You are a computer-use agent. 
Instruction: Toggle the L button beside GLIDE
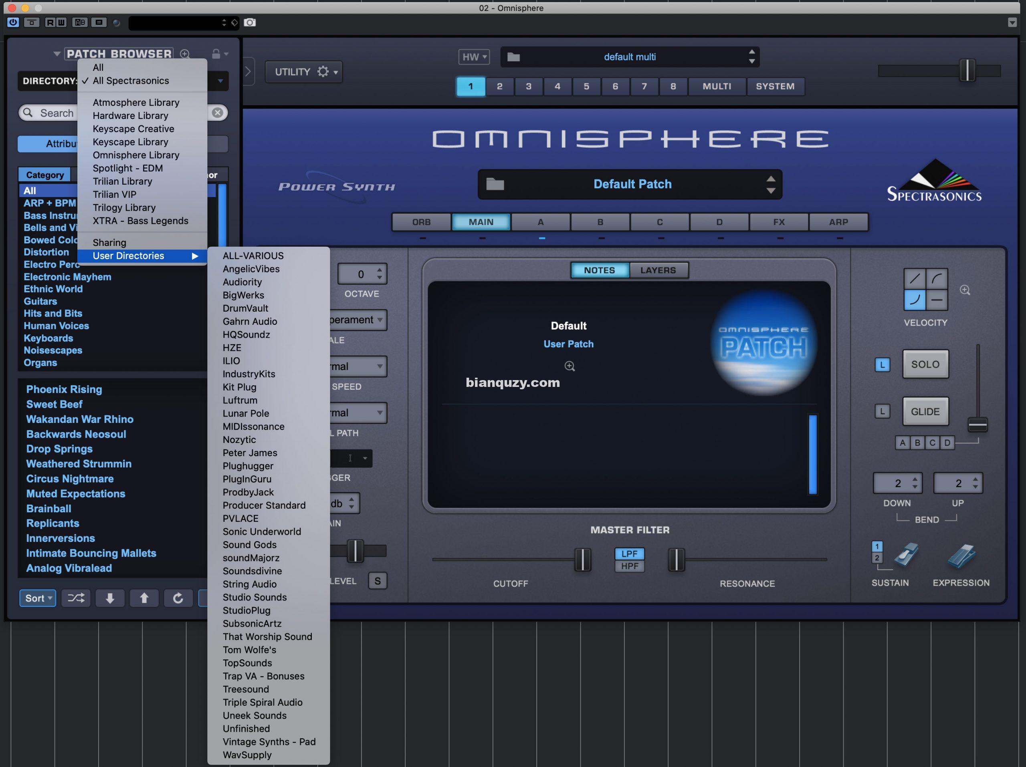click(x=882, y=412)
